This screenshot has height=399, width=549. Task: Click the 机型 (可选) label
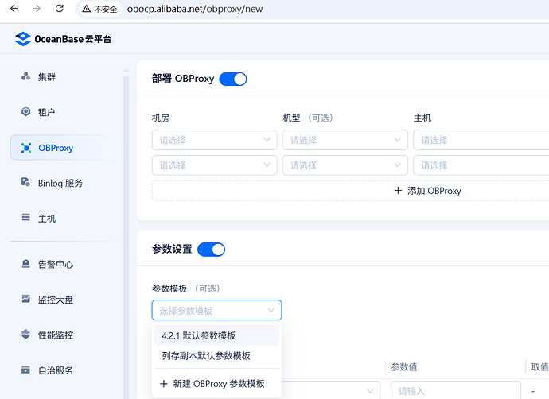point(308,118)
